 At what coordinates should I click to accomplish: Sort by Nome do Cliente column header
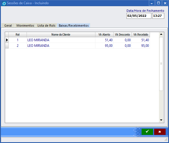pos(61,34)
